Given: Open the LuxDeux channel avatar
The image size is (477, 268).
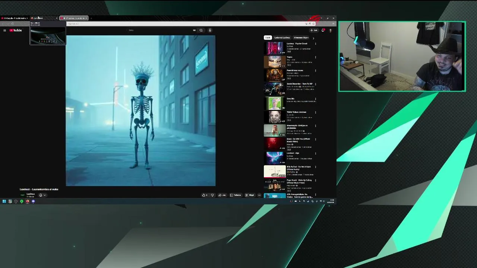Looking at the screenshot, I should pos(22,195).
